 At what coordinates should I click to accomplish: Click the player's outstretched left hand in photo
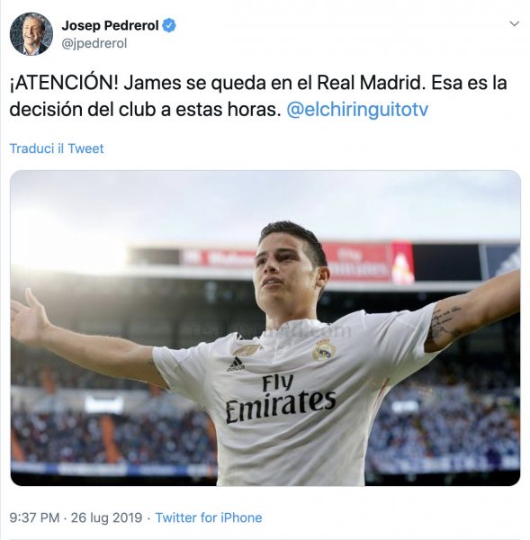pos(30,313)
